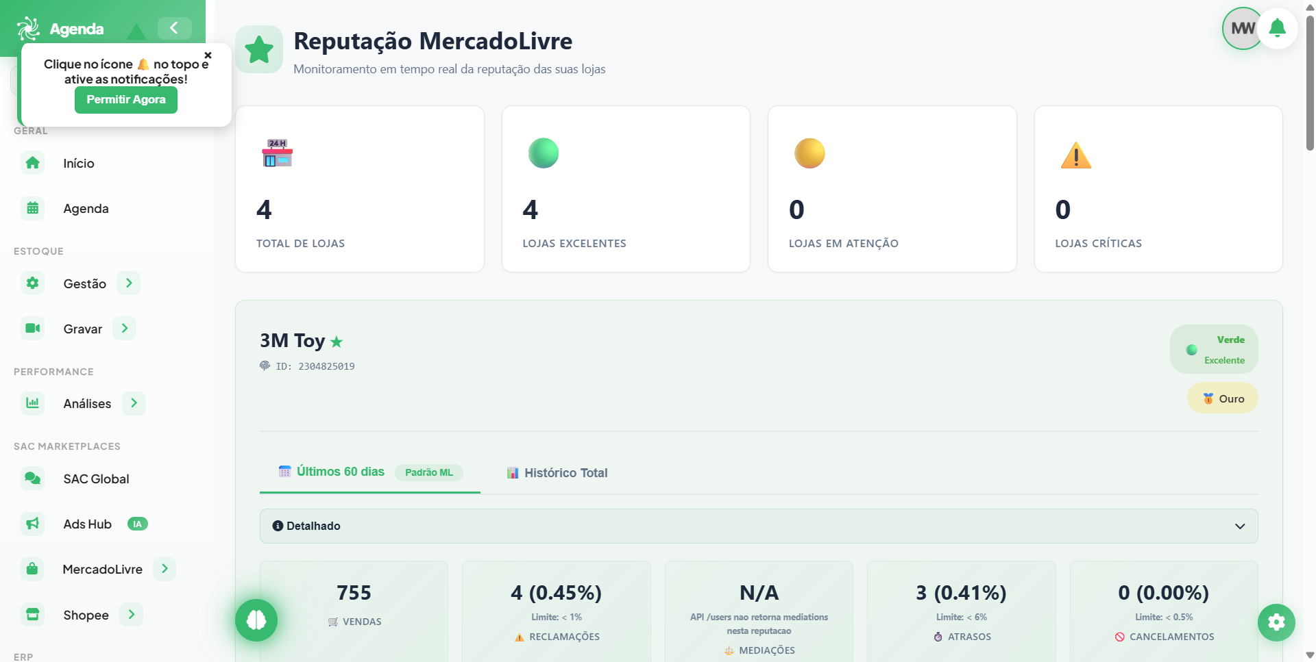Click the Detalhado info icon
1316x662 pixels.
point(278,526)
